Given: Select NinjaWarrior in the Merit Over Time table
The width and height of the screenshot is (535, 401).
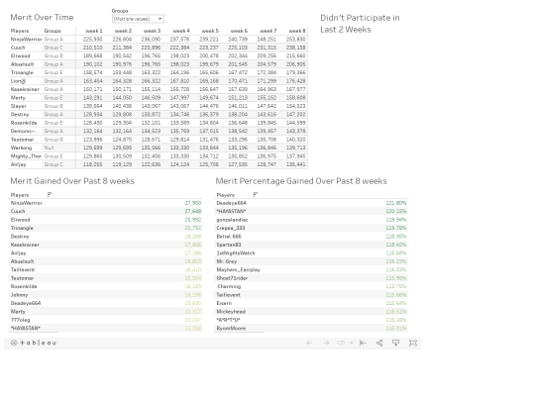Looking at the screenshot, I should [x=27, y=40].
